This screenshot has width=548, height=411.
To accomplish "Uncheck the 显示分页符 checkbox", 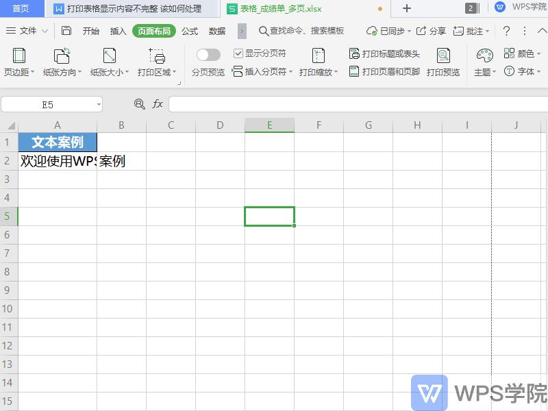I will coord(238,53).
